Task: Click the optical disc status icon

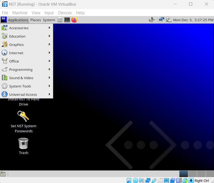Action: coord(135,180)
